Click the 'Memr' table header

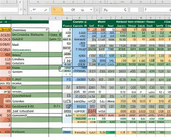point(101,22)
